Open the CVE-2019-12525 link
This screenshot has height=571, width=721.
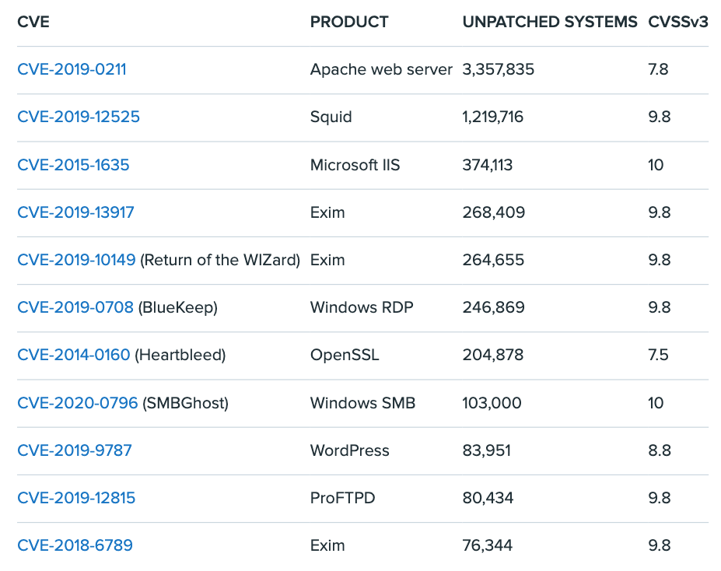click(x=79, y=117)
